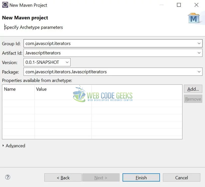Go to the previous page with Back
Screen dimensions: 205x187
pyautogui.click(x=63, y=177)
